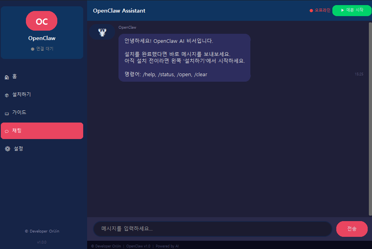The width and height of the screenshot is (372, 249).
Task: Select the 홈 menu item
Action: [x=15, y=76]
